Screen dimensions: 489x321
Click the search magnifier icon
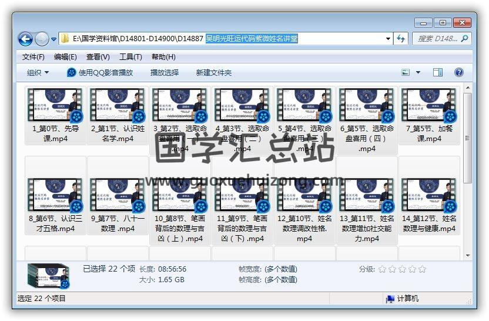(464, 39)
